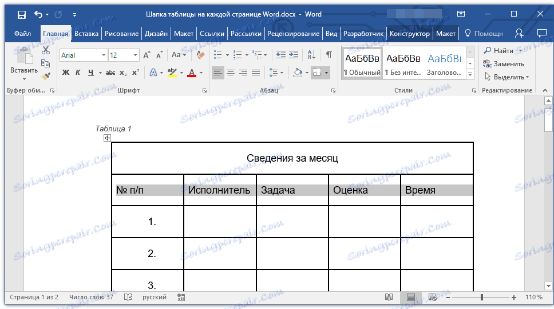The height and width of the screenshot is (309, 554).
Task: Expand highlight color options arrow
Action: (181, 73)
